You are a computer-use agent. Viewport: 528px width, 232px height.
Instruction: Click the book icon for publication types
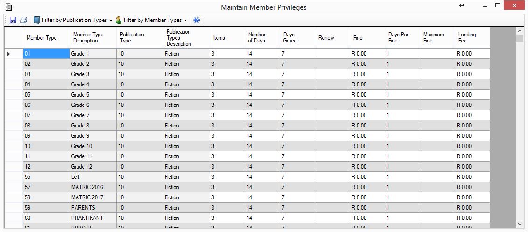pyautogui.click(x=37, y=20)
